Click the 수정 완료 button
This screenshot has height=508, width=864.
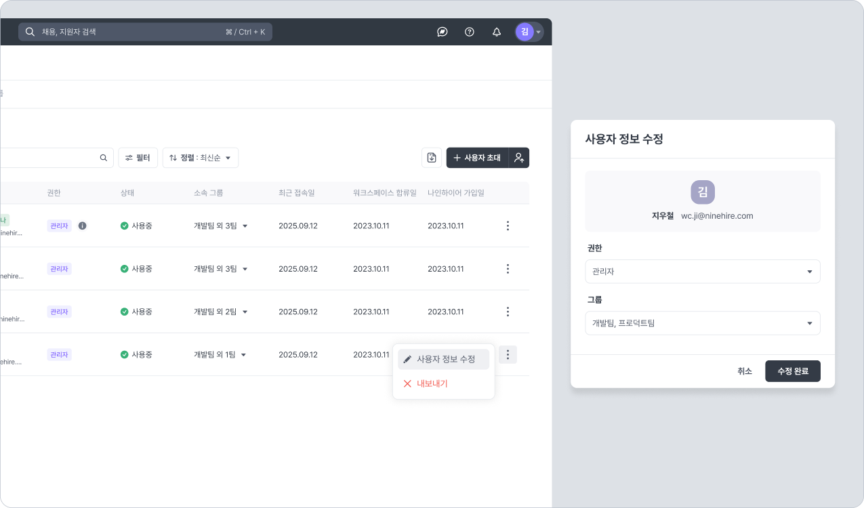pos(793,371)
